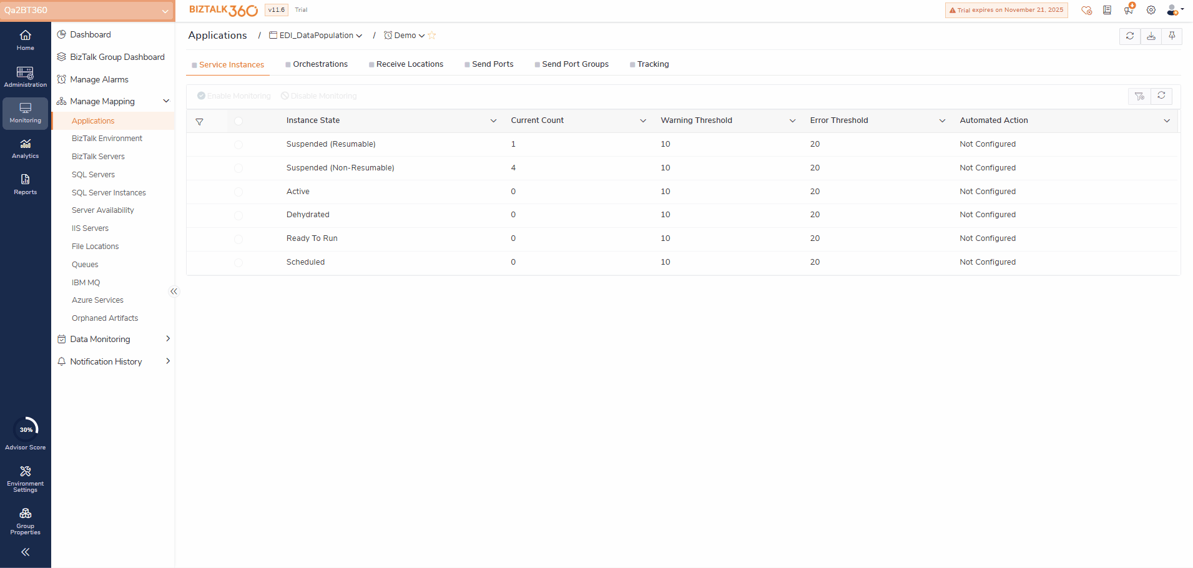
Task: Open the Administration section icon
Action: pyautogui.click(x=25, y=76)
